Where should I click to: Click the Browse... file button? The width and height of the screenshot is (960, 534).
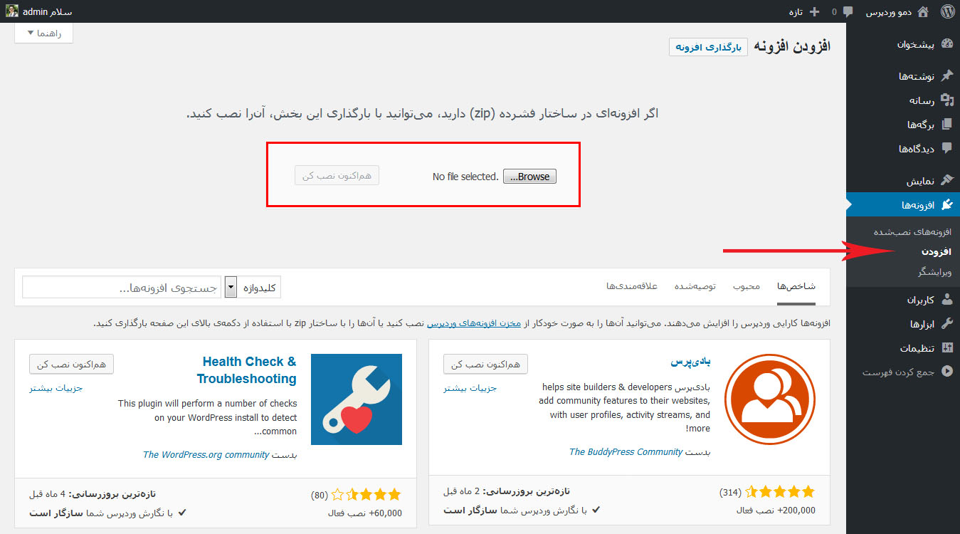click(529, 177)
